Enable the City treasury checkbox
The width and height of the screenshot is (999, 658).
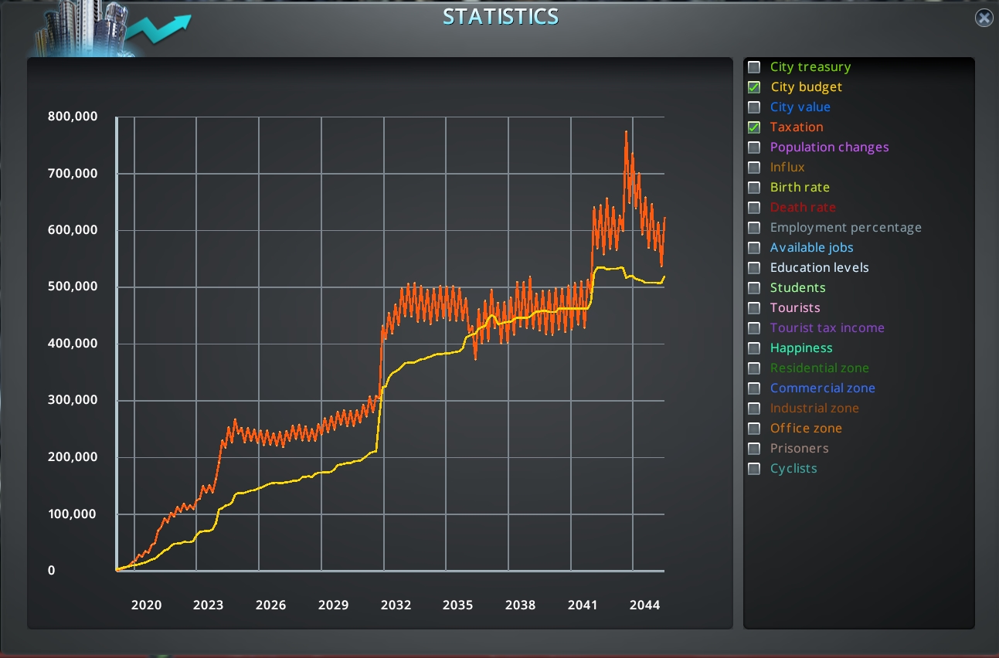click(754, 67)
